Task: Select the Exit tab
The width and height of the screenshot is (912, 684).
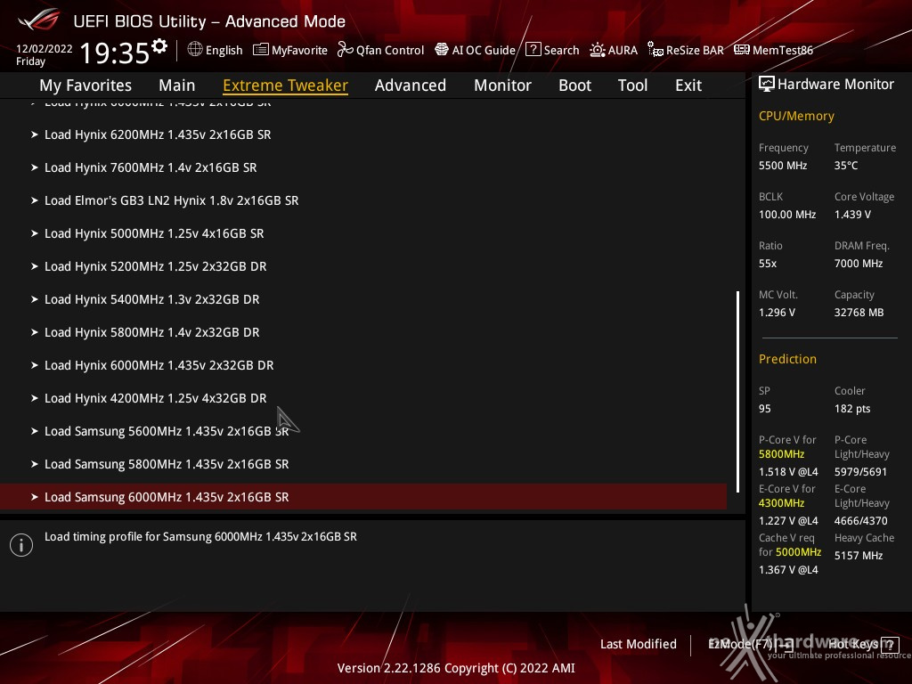Action: click(x=688, y=85)
